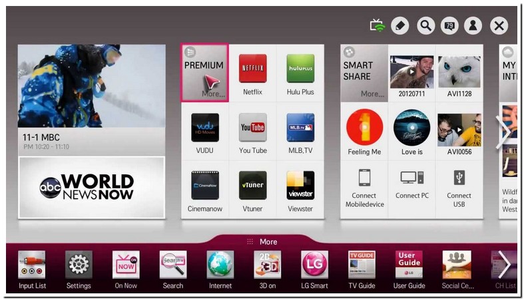Click the magnifier search icon at top
Screen dimensions: 524x300
click(425, 26)
